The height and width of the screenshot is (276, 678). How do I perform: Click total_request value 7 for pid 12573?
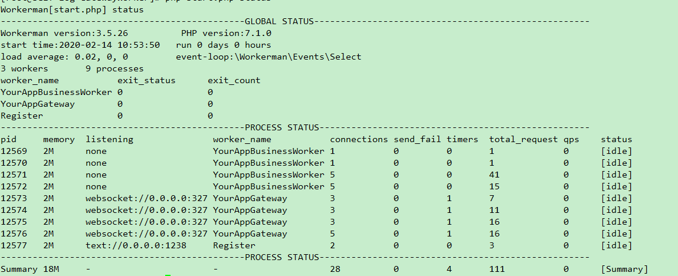(492, 198)
